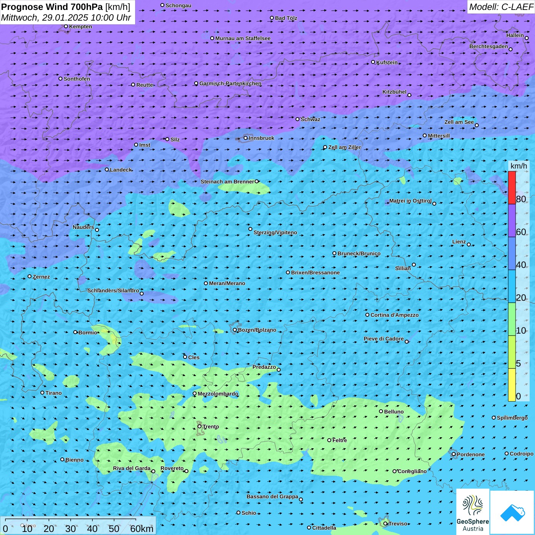This screenshot has height=535, width=535.
Task: Click the Pordenone city label
Action: click(471, 454)
